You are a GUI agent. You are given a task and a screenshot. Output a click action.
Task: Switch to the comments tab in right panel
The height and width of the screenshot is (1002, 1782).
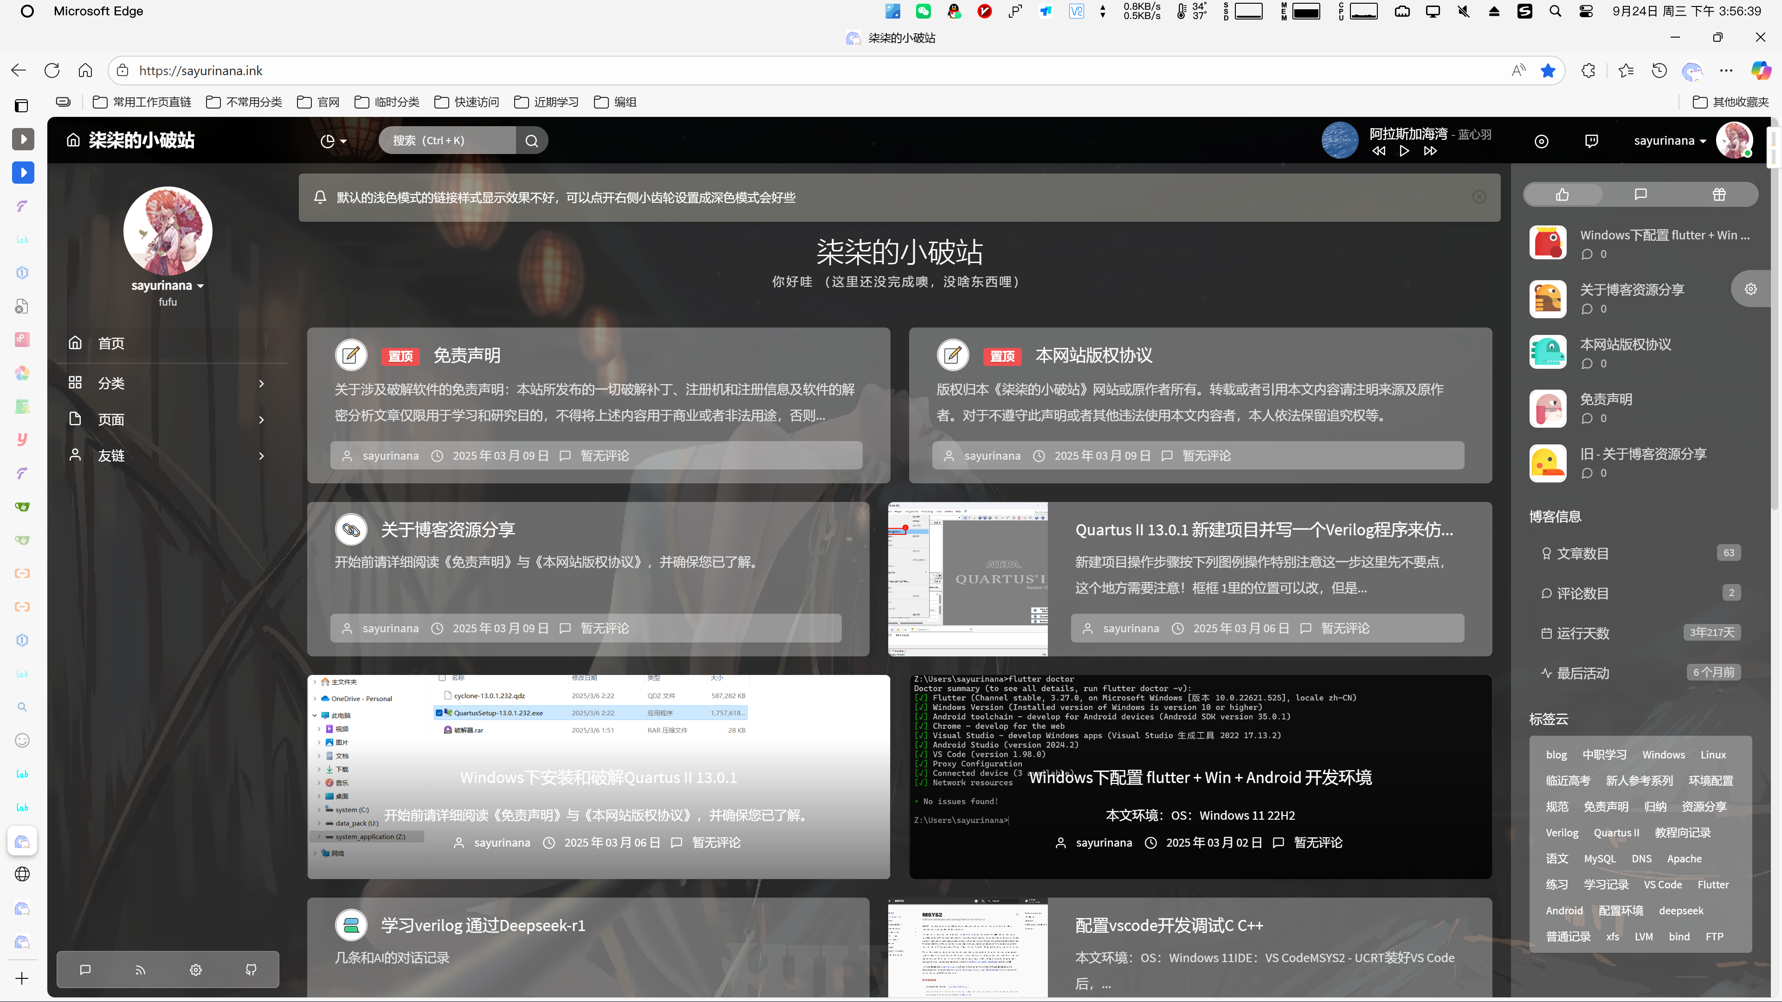[1640, 194]
